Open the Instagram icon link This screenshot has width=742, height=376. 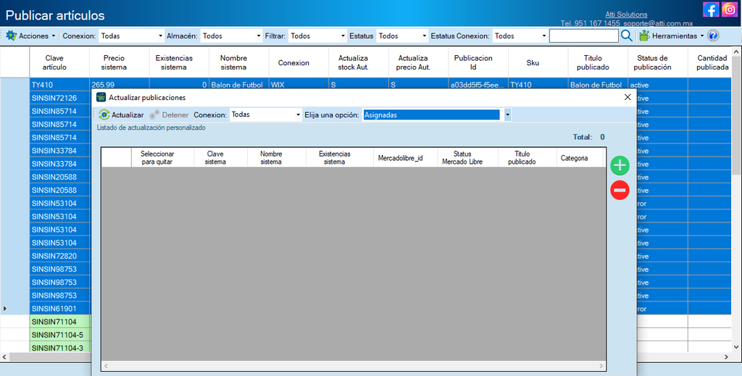tap(730, 9)
